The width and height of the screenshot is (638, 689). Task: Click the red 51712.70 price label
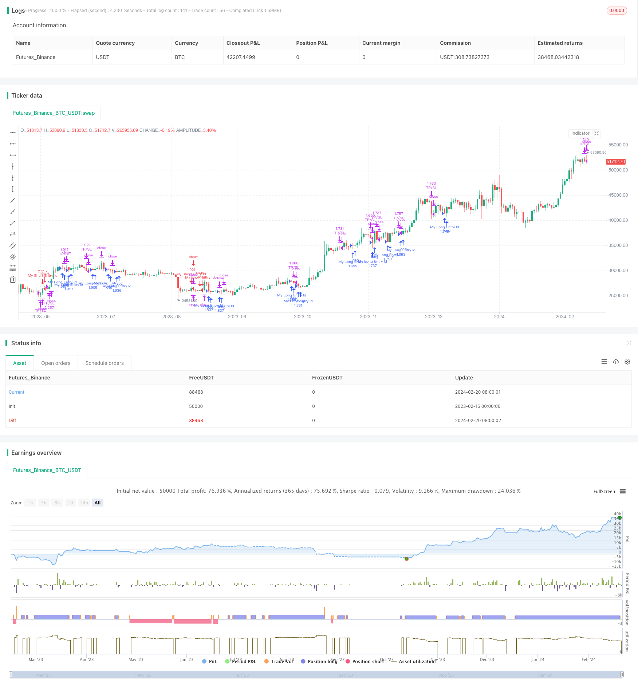(616, 162)
